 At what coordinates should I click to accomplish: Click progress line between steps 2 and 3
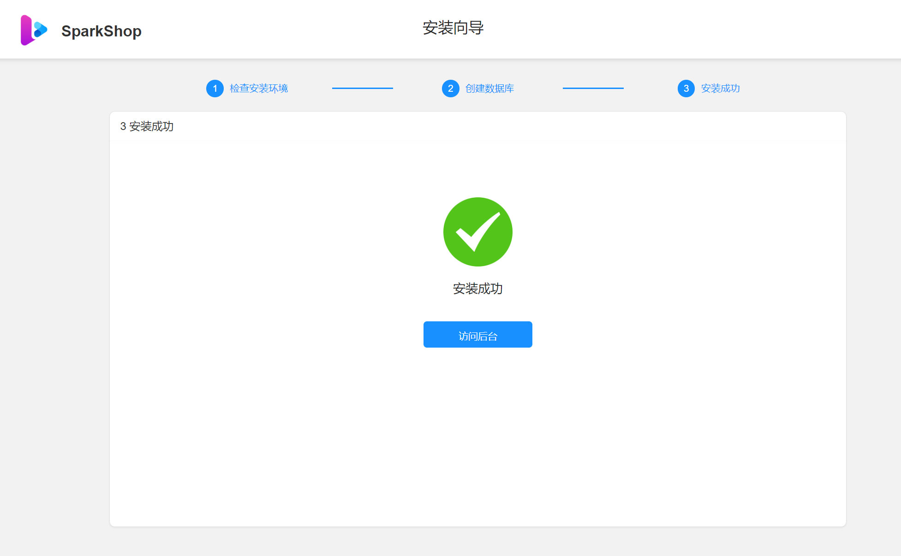[x=593, y=88]
